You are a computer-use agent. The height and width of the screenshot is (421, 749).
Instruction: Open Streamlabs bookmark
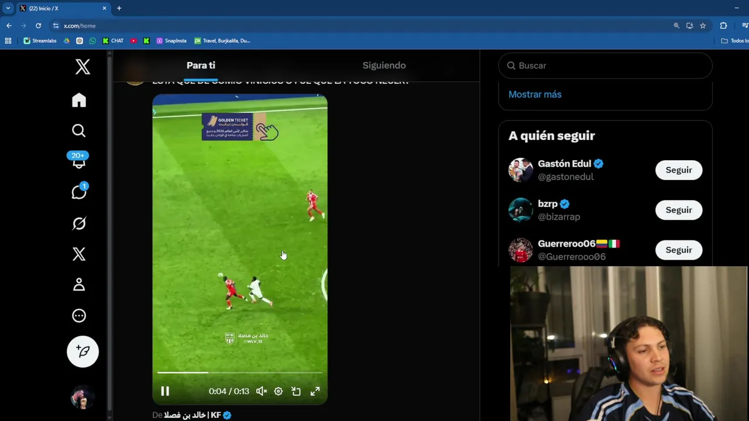click(40, 41)
